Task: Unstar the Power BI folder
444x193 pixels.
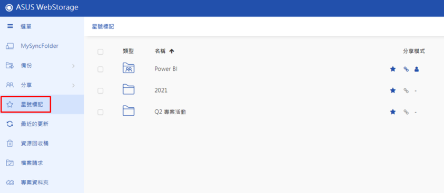Action: click(393, 69)
